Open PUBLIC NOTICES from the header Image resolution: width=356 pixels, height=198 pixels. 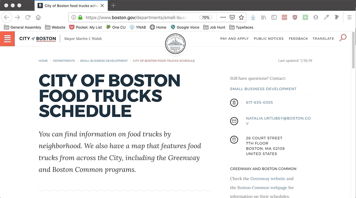pos(268,39)
